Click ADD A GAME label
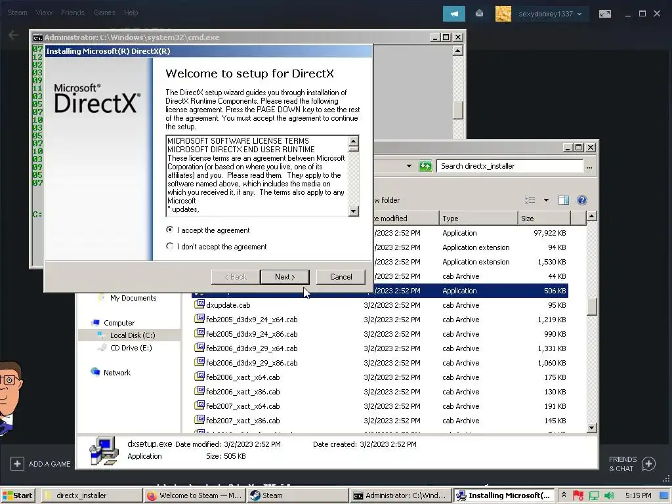 (50, 464)
